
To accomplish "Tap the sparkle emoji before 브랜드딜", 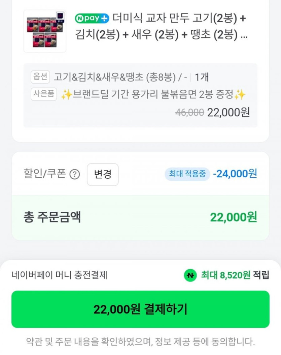I will (66, 95).
